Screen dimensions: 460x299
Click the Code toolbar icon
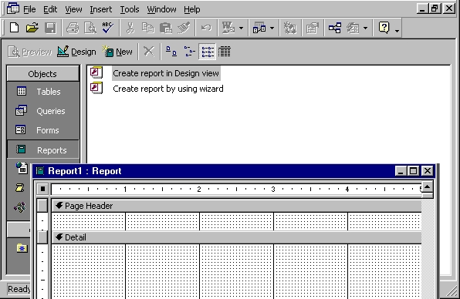tap(290, 28)
